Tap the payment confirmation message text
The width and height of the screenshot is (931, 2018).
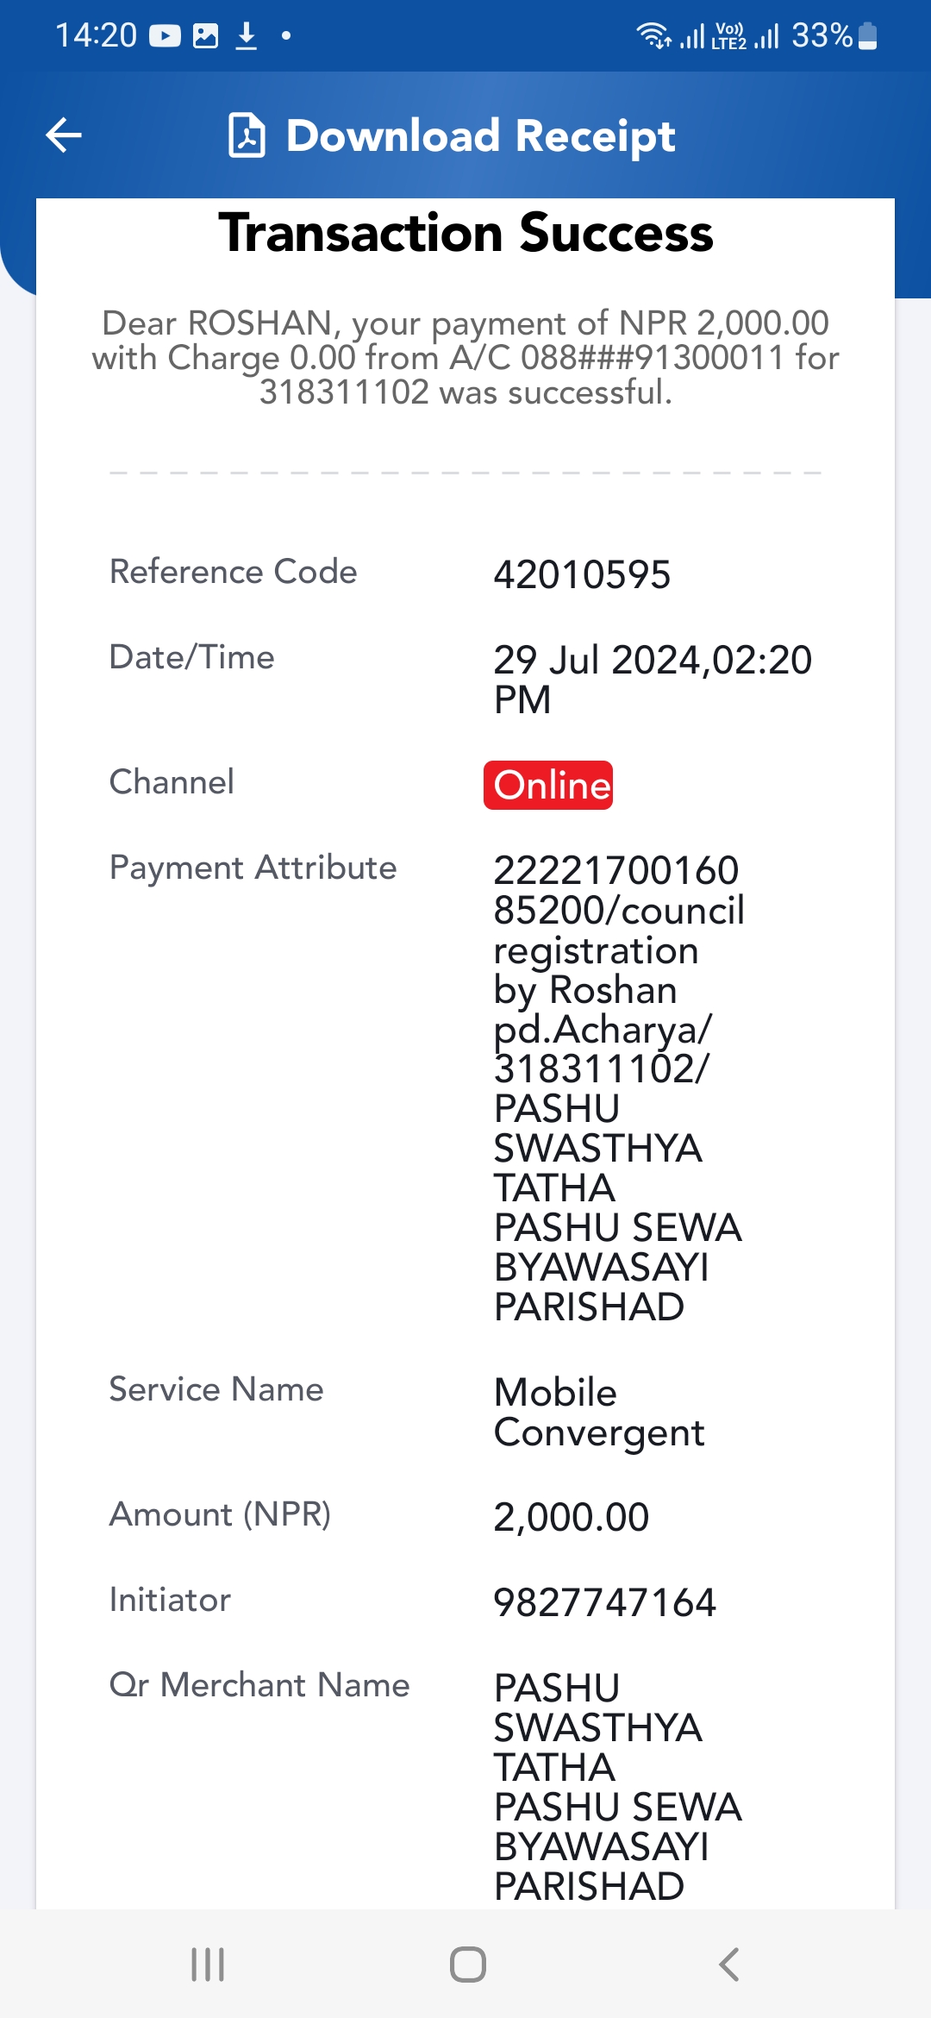465,357
